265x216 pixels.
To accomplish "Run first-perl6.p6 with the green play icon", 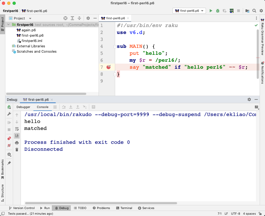I will pyautogui.click(x=211, y=11).
